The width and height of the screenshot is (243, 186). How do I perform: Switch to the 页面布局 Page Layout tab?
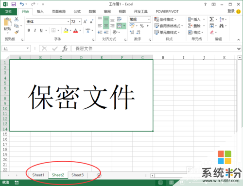59,12
